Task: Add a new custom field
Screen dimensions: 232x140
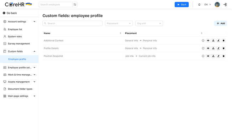Action: pyautogui.click(x=221, y=23)
